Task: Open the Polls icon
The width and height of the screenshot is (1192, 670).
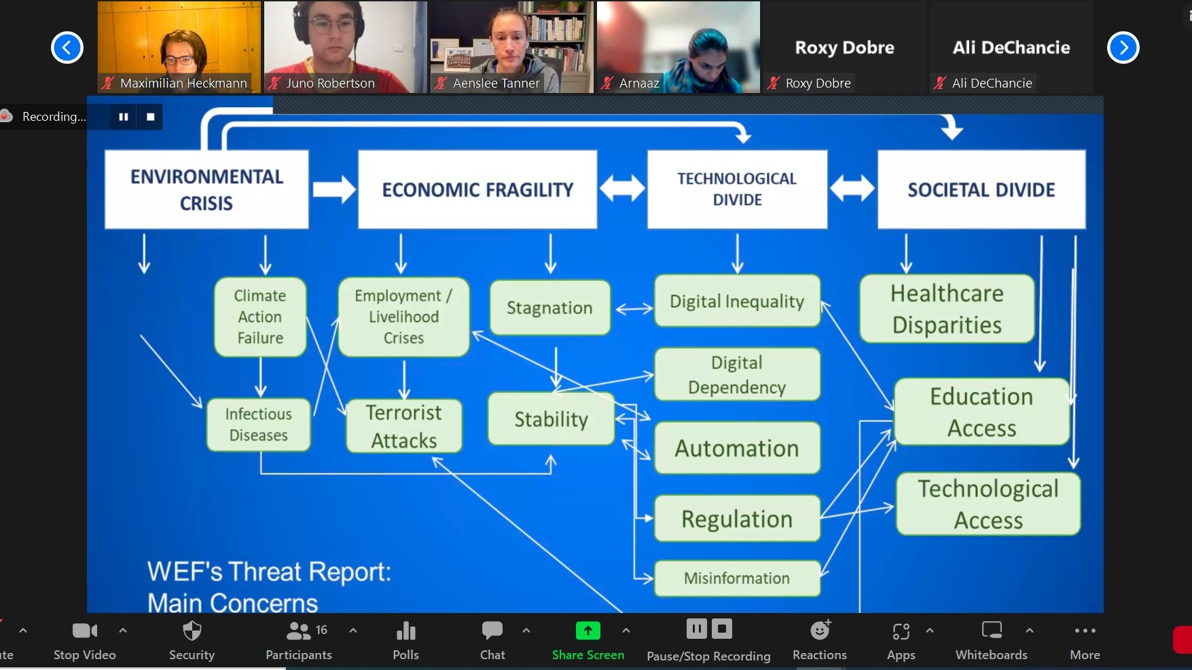Action: (405, 632)
